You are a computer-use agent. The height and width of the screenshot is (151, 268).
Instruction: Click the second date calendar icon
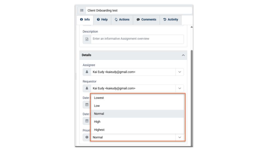pyautogui.click(x=87, y=121)
